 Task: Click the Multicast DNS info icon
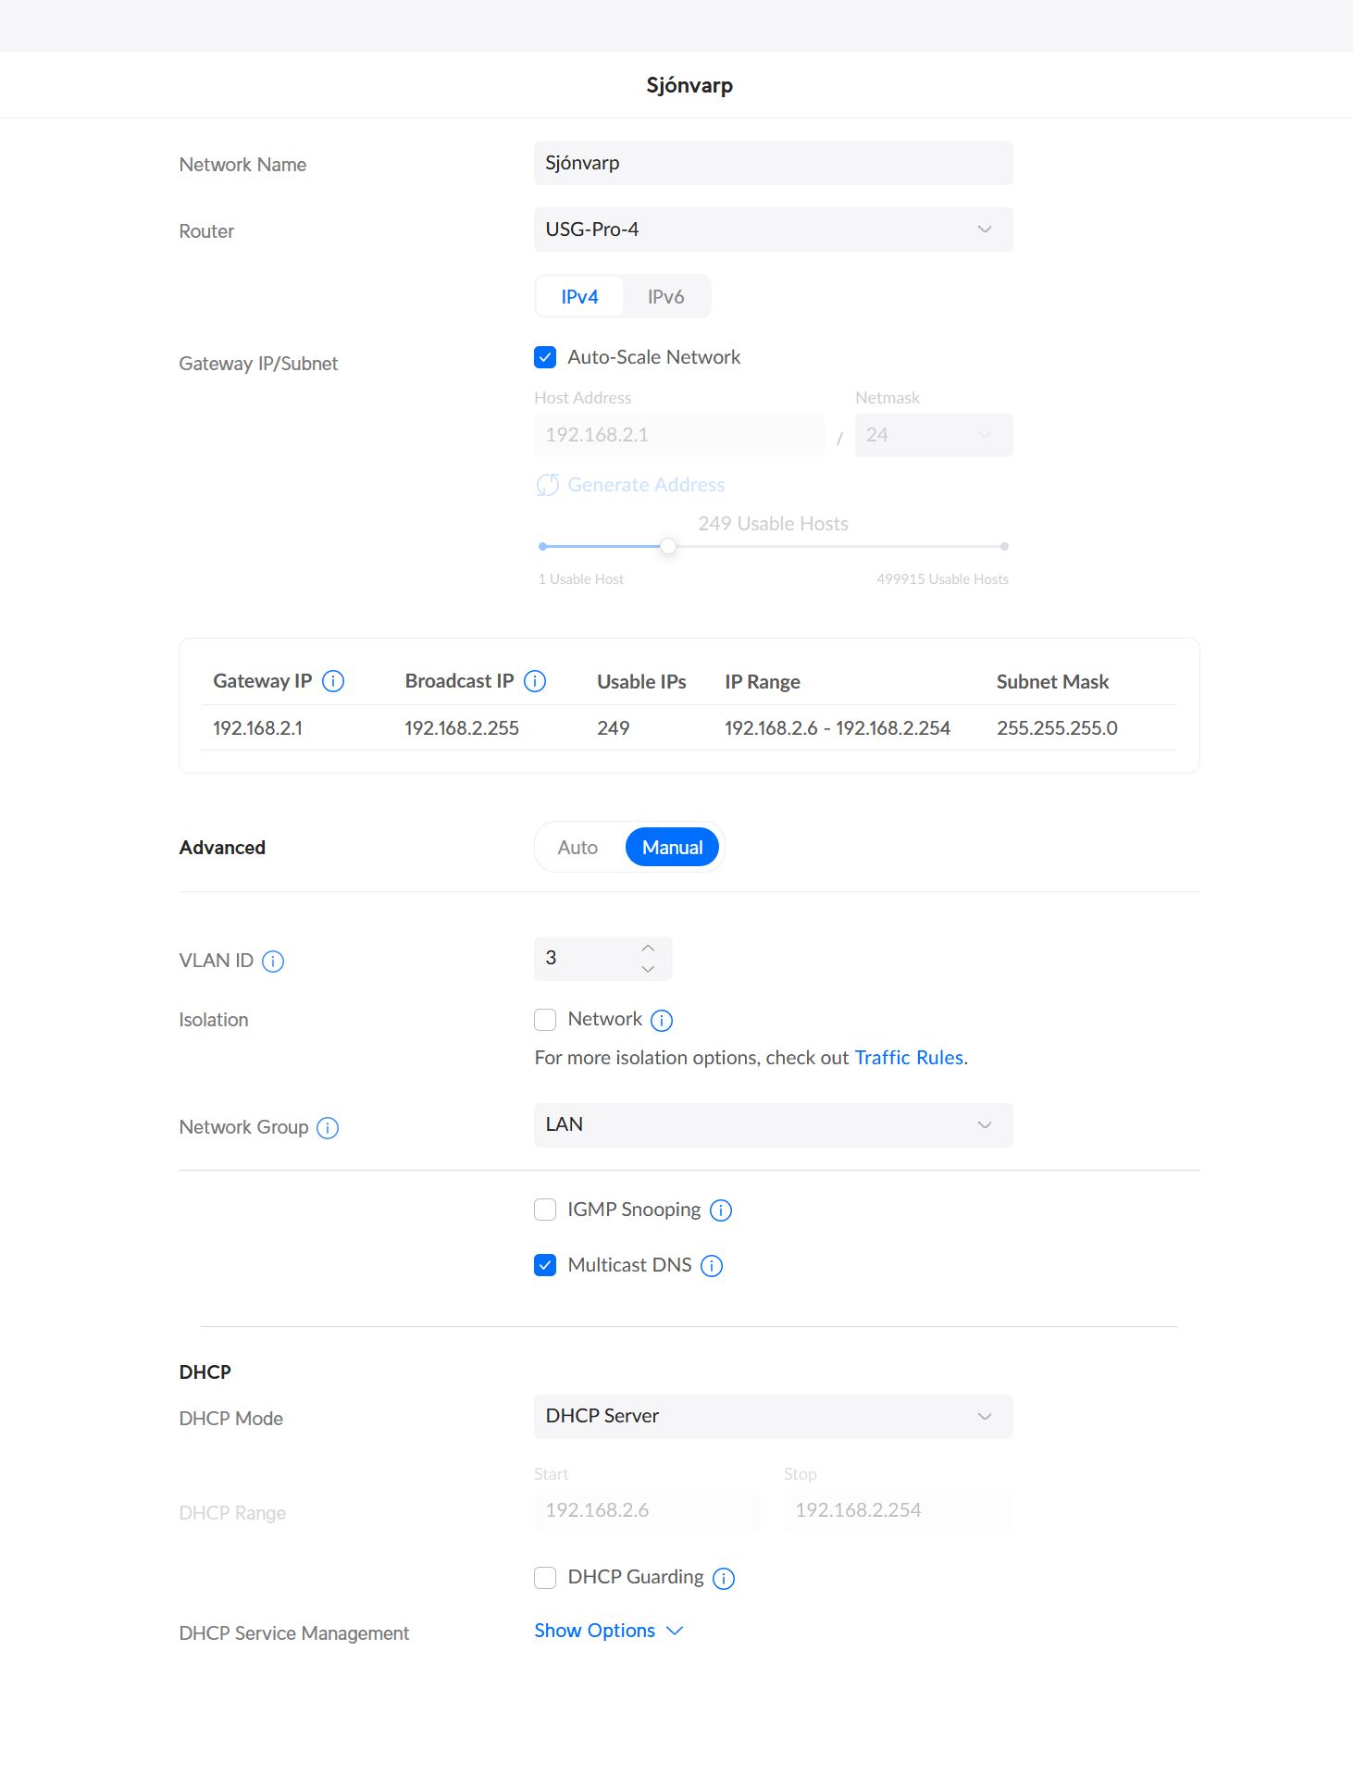click(x=711, y=1265)
